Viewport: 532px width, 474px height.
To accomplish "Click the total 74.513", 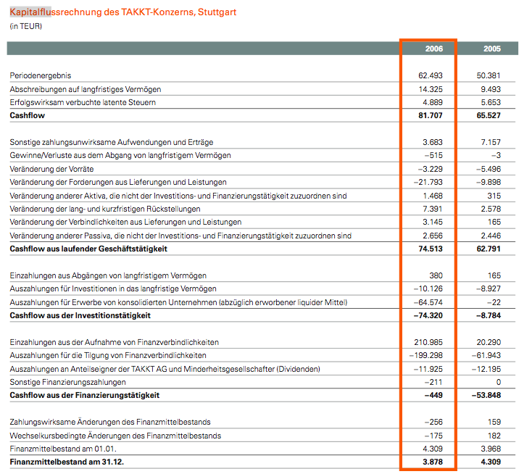I will [x=431, y=249].
